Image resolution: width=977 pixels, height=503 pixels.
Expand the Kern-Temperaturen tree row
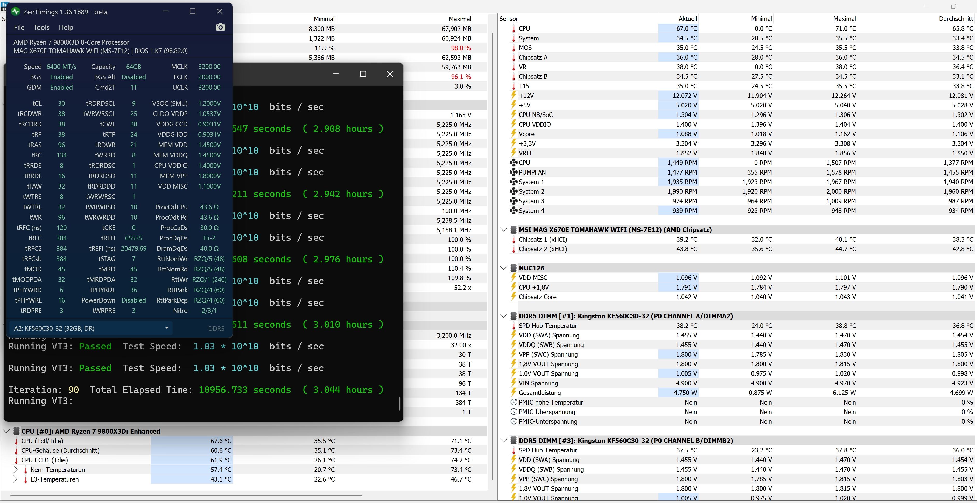coord(16,470)
